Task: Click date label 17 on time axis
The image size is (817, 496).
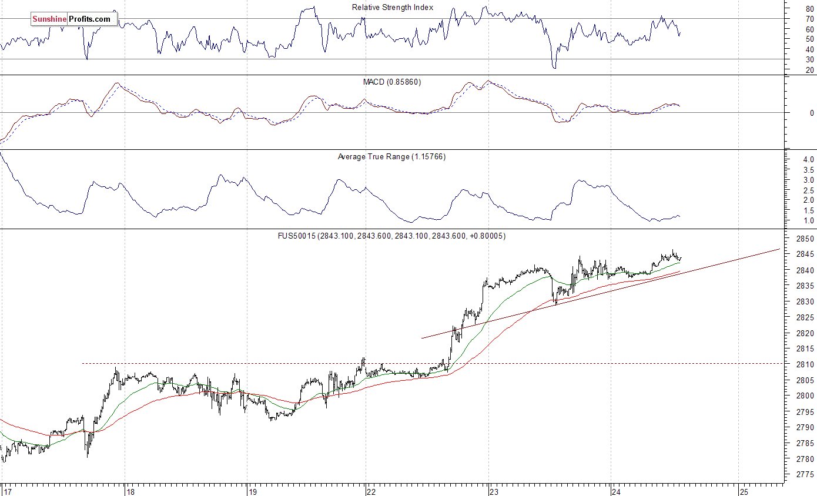Action: pyautogui.click(x=6, y=491)
